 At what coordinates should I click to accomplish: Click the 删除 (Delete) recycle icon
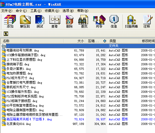(x=69, y=20)
